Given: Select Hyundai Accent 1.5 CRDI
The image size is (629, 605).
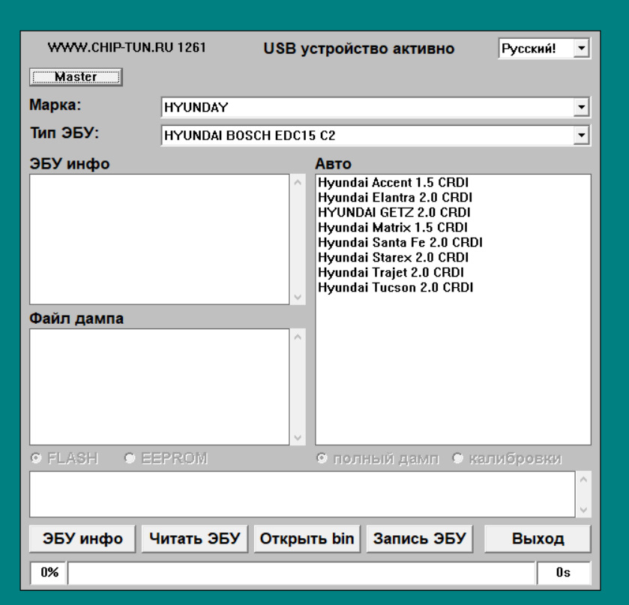Looking at the screenshot, I should coord(393,182).
